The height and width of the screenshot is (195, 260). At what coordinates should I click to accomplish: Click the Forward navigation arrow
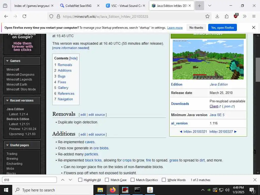[x=15, y=16]
